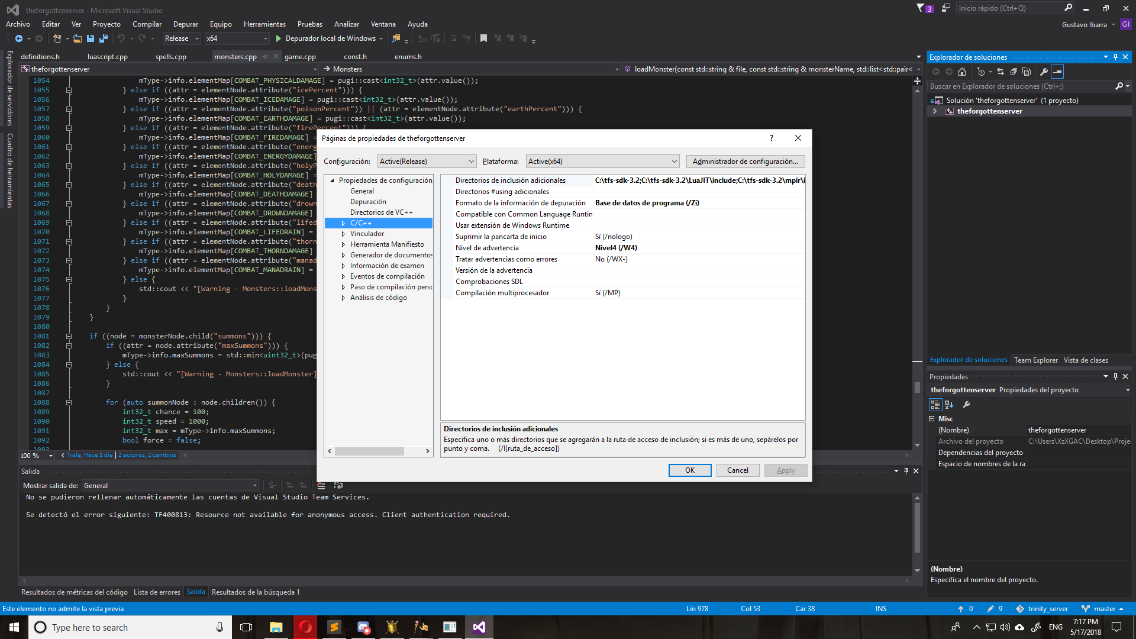Open the Herramientas menu
This screenshot has width=1136, height=639.
(x=264, y=24)
